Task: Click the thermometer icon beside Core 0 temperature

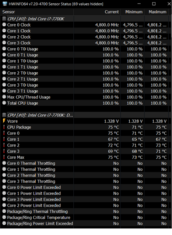Action: tap(4, 133)
